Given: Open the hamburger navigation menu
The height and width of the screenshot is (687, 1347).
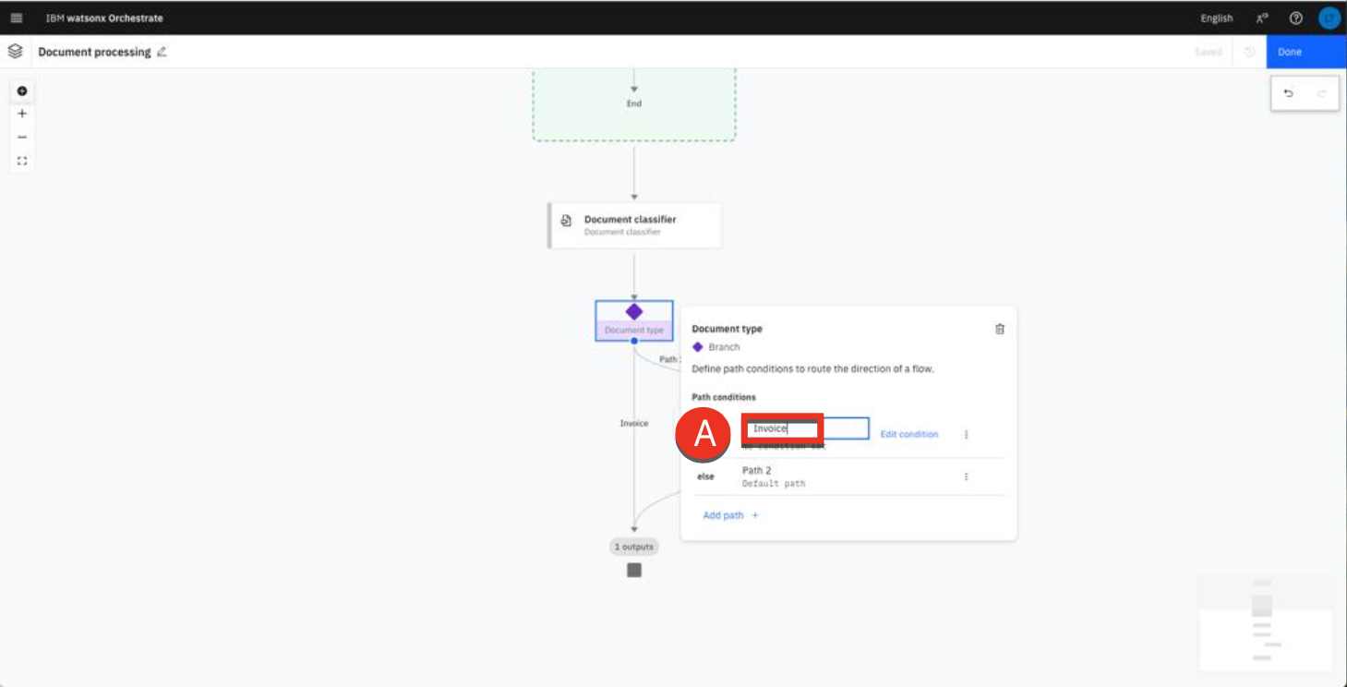Looking at the screenshot, I should (x=17, y=18).
